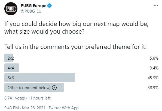Click the 45.9% result percentage
The width and height of the screenshot is (162, 111).
tap(153, 78)
